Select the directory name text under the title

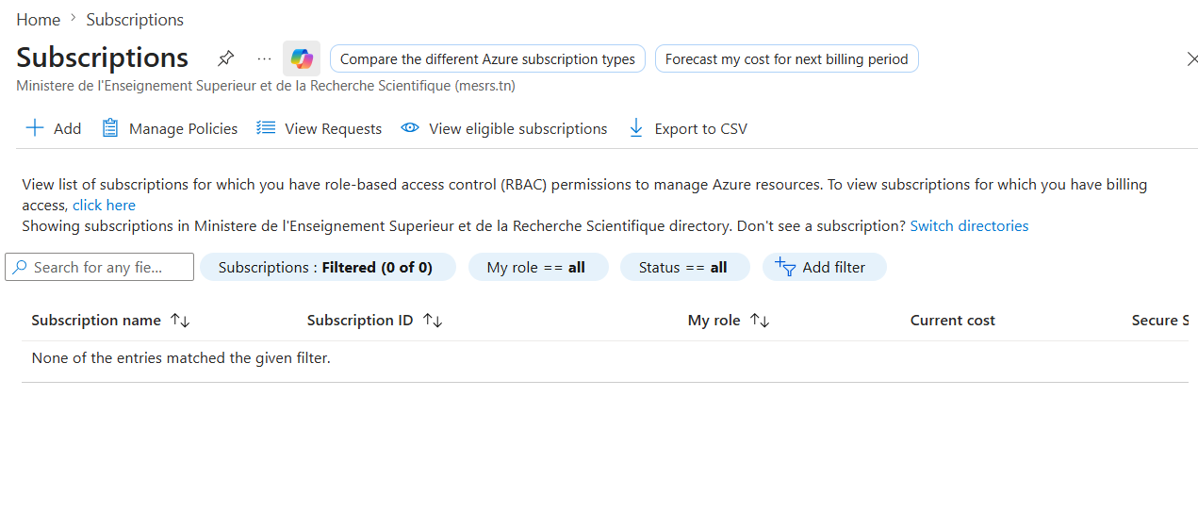point(266,86)
